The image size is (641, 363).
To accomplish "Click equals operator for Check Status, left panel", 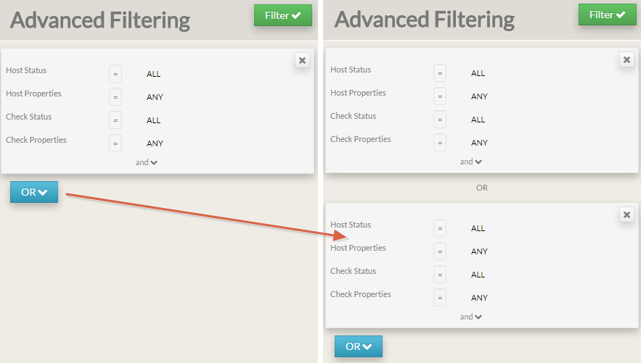I will pos(115,120).
